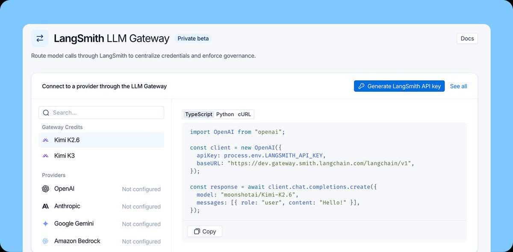Click the model "moonshotai/Kimi-K2.6" code line
Image resolution: width=513 pixels, height=252 pixels.
pyautogui.click(x=247, y=195)
